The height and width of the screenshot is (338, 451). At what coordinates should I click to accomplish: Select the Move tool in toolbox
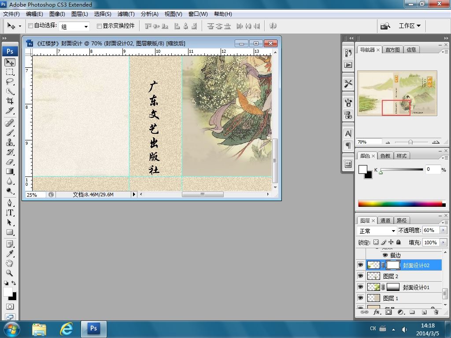(10, 62)
